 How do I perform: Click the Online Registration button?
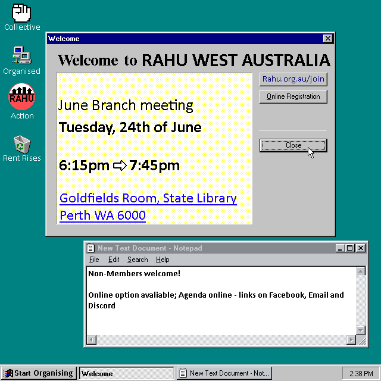click(x=293, y=96)
